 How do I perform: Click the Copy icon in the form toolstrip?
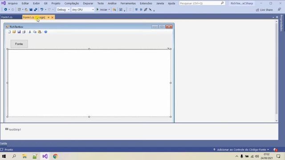[x=35, y=32]
